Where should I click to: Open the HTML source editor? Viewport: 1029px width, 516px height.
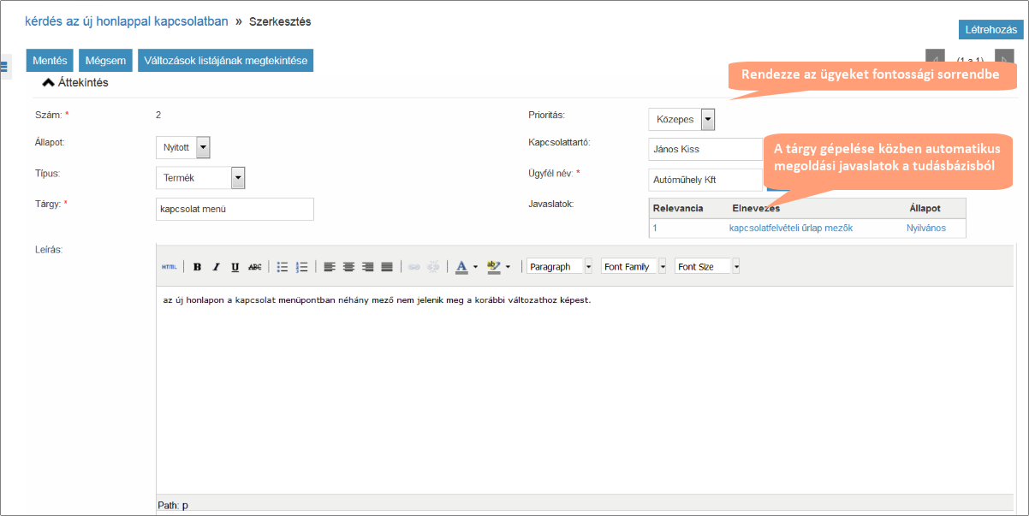169,267
